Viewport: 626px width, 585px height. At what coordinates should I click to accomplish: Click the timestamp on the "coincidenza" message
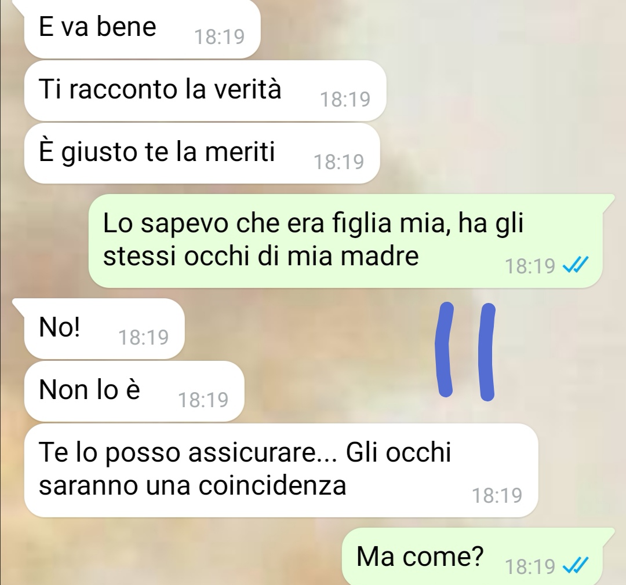click(497, 496)
